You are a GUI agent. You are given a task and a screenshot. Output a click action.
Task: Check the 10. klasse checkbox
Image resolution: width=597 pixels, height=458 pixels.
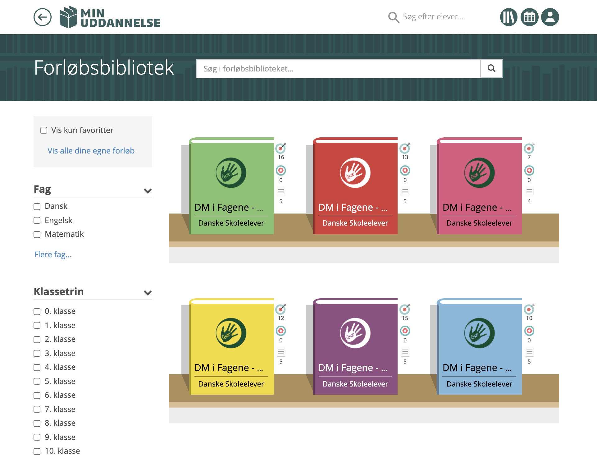[x=37, y=451]
